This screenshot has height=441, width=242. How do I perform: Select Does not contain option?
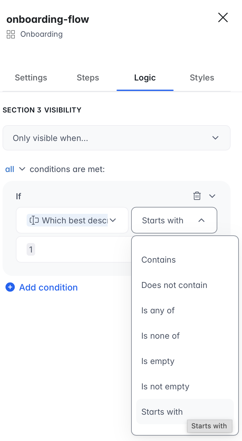(174, 285)
